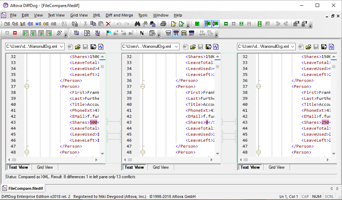Click the Find in Files binoculars icon
This screenshot has height=200, width=342.
(x=152, y=24)
